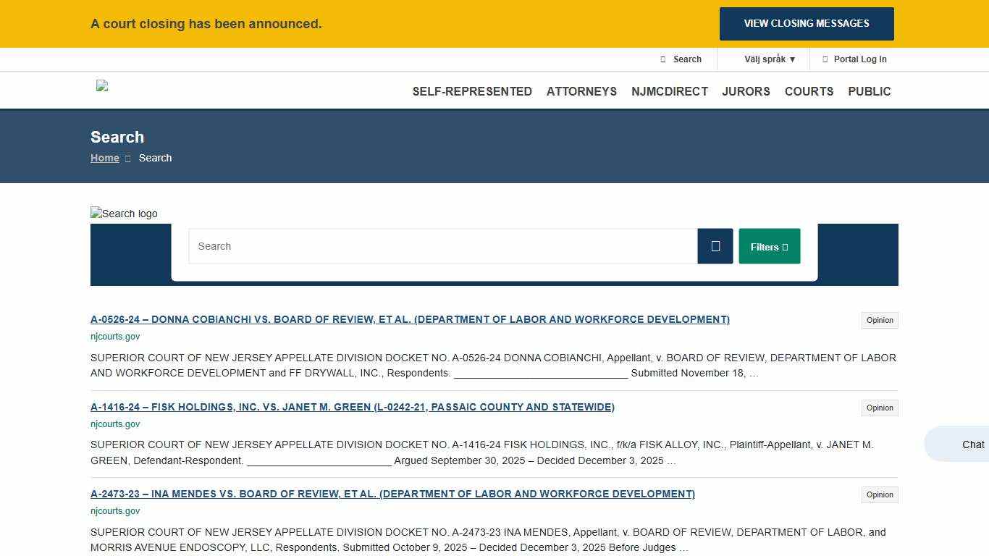
Task: Click njcourts.gov link under the first result
Action: (x=115, y=336)
